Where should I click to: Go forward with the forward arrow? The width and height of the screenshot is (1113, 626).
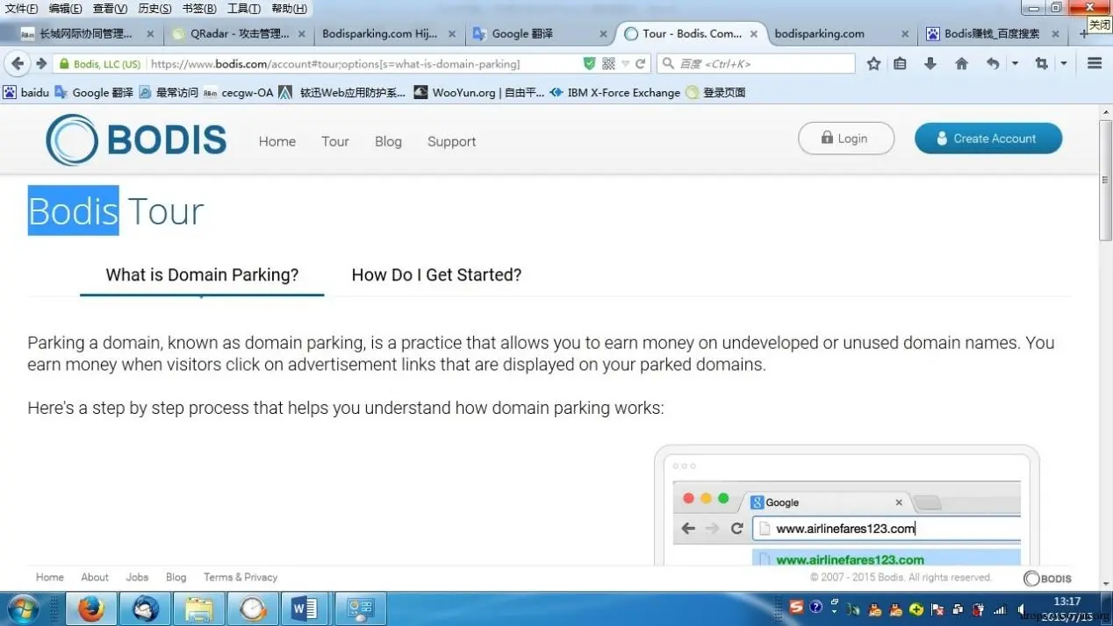40,64
